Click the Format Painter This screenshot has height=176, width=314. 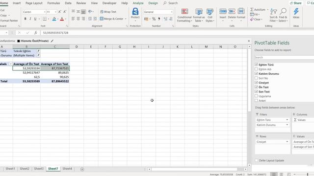[x=9, y=21]
